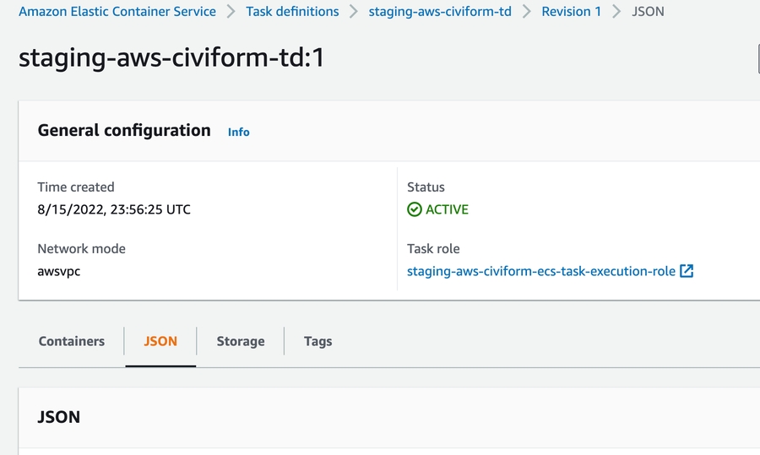Open Info link next to General configuration
The height and width of the screenshot is (455, 760).
(x=239, y=132)
